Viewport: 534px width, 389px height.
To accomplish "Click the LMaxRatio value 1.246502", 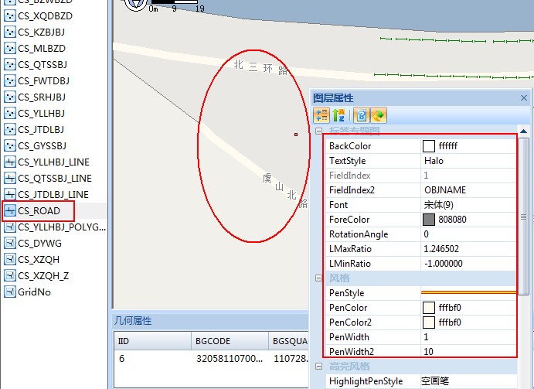I will coord(441,249).
